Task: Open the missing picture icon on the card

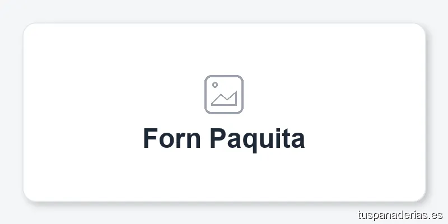Action: point(223,94)
